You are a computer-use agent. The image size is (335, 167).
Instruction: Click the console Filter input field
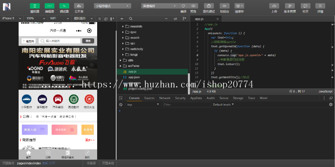[186, 105]
